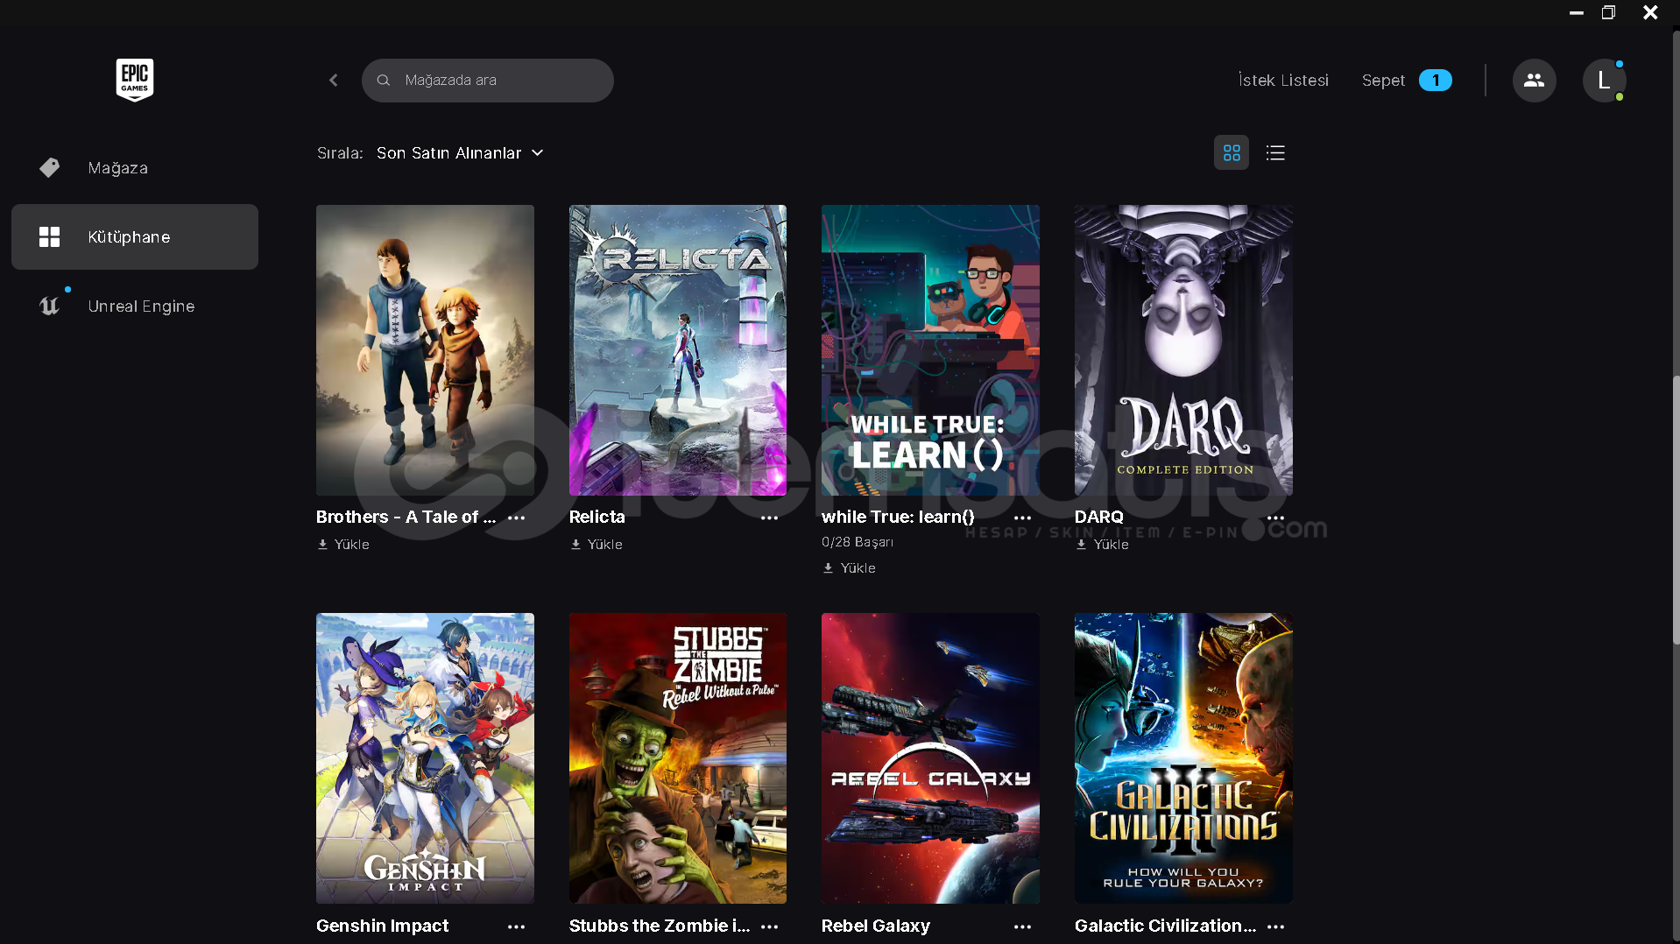Click the Stubbs the Zombie cover
The height and width of the screenshot is (944, 1680).
pos(678,758)
